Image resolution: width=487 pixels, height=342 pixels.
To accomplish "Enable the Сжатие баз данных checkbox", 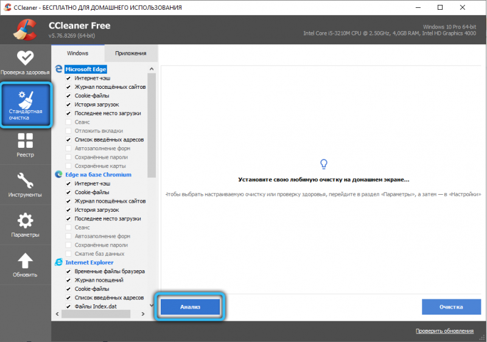I will [x=68, y=254].
